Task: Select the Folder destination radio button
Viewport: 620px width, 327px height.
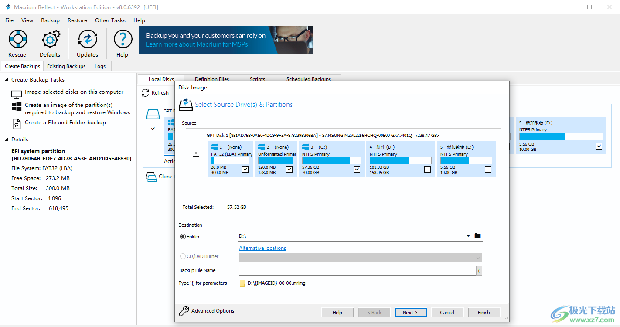Action: 183,237
